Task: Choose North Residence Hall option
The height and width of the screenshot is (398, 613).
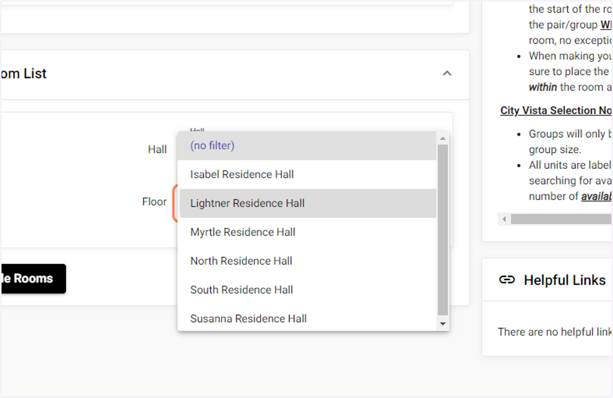Action: click(x=307, y=261)
